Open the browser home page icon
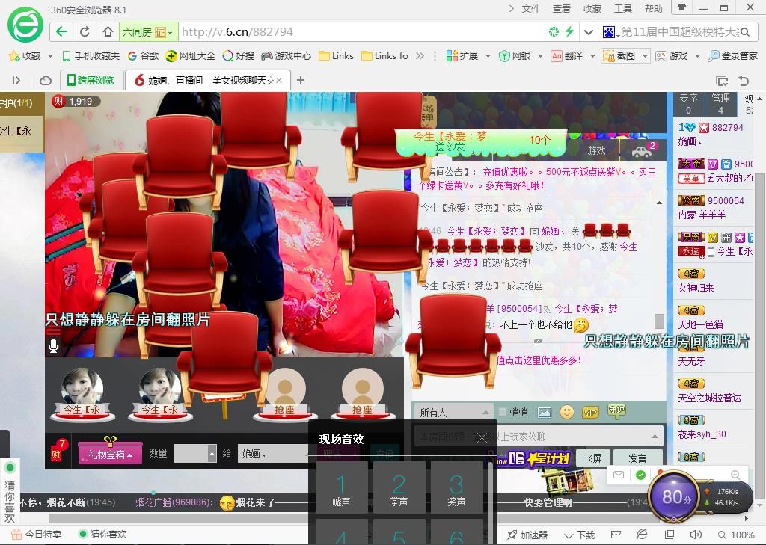The image size is (766, 545). pyautogui.click(x=108, y=32)
